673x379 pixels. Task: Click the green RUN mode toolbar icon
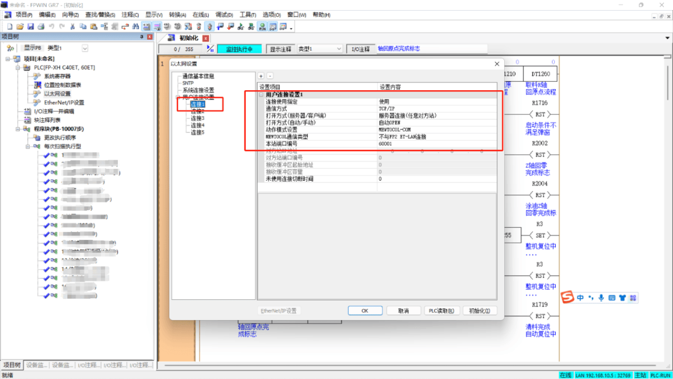click(262, 26)
